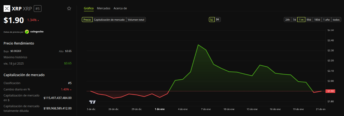Set chart range to 90d

coord(309,20)
